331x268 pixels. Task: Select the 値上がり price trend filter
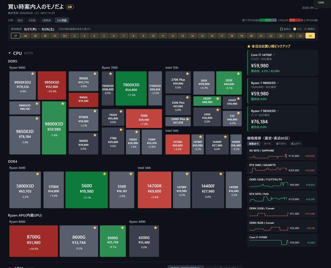point(295,144)
